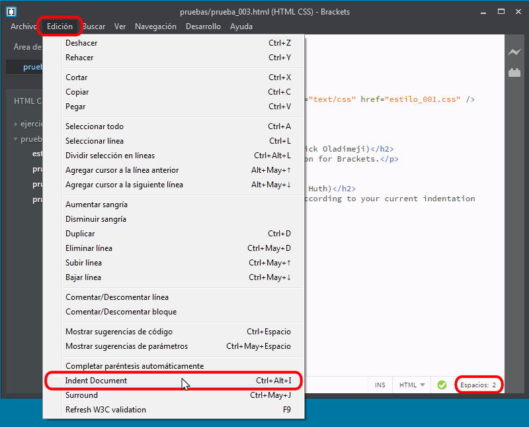Choose Dividir selección en líneas
Image resolution: width=529 pixels, height=427 pixels.
click(174, 156)
